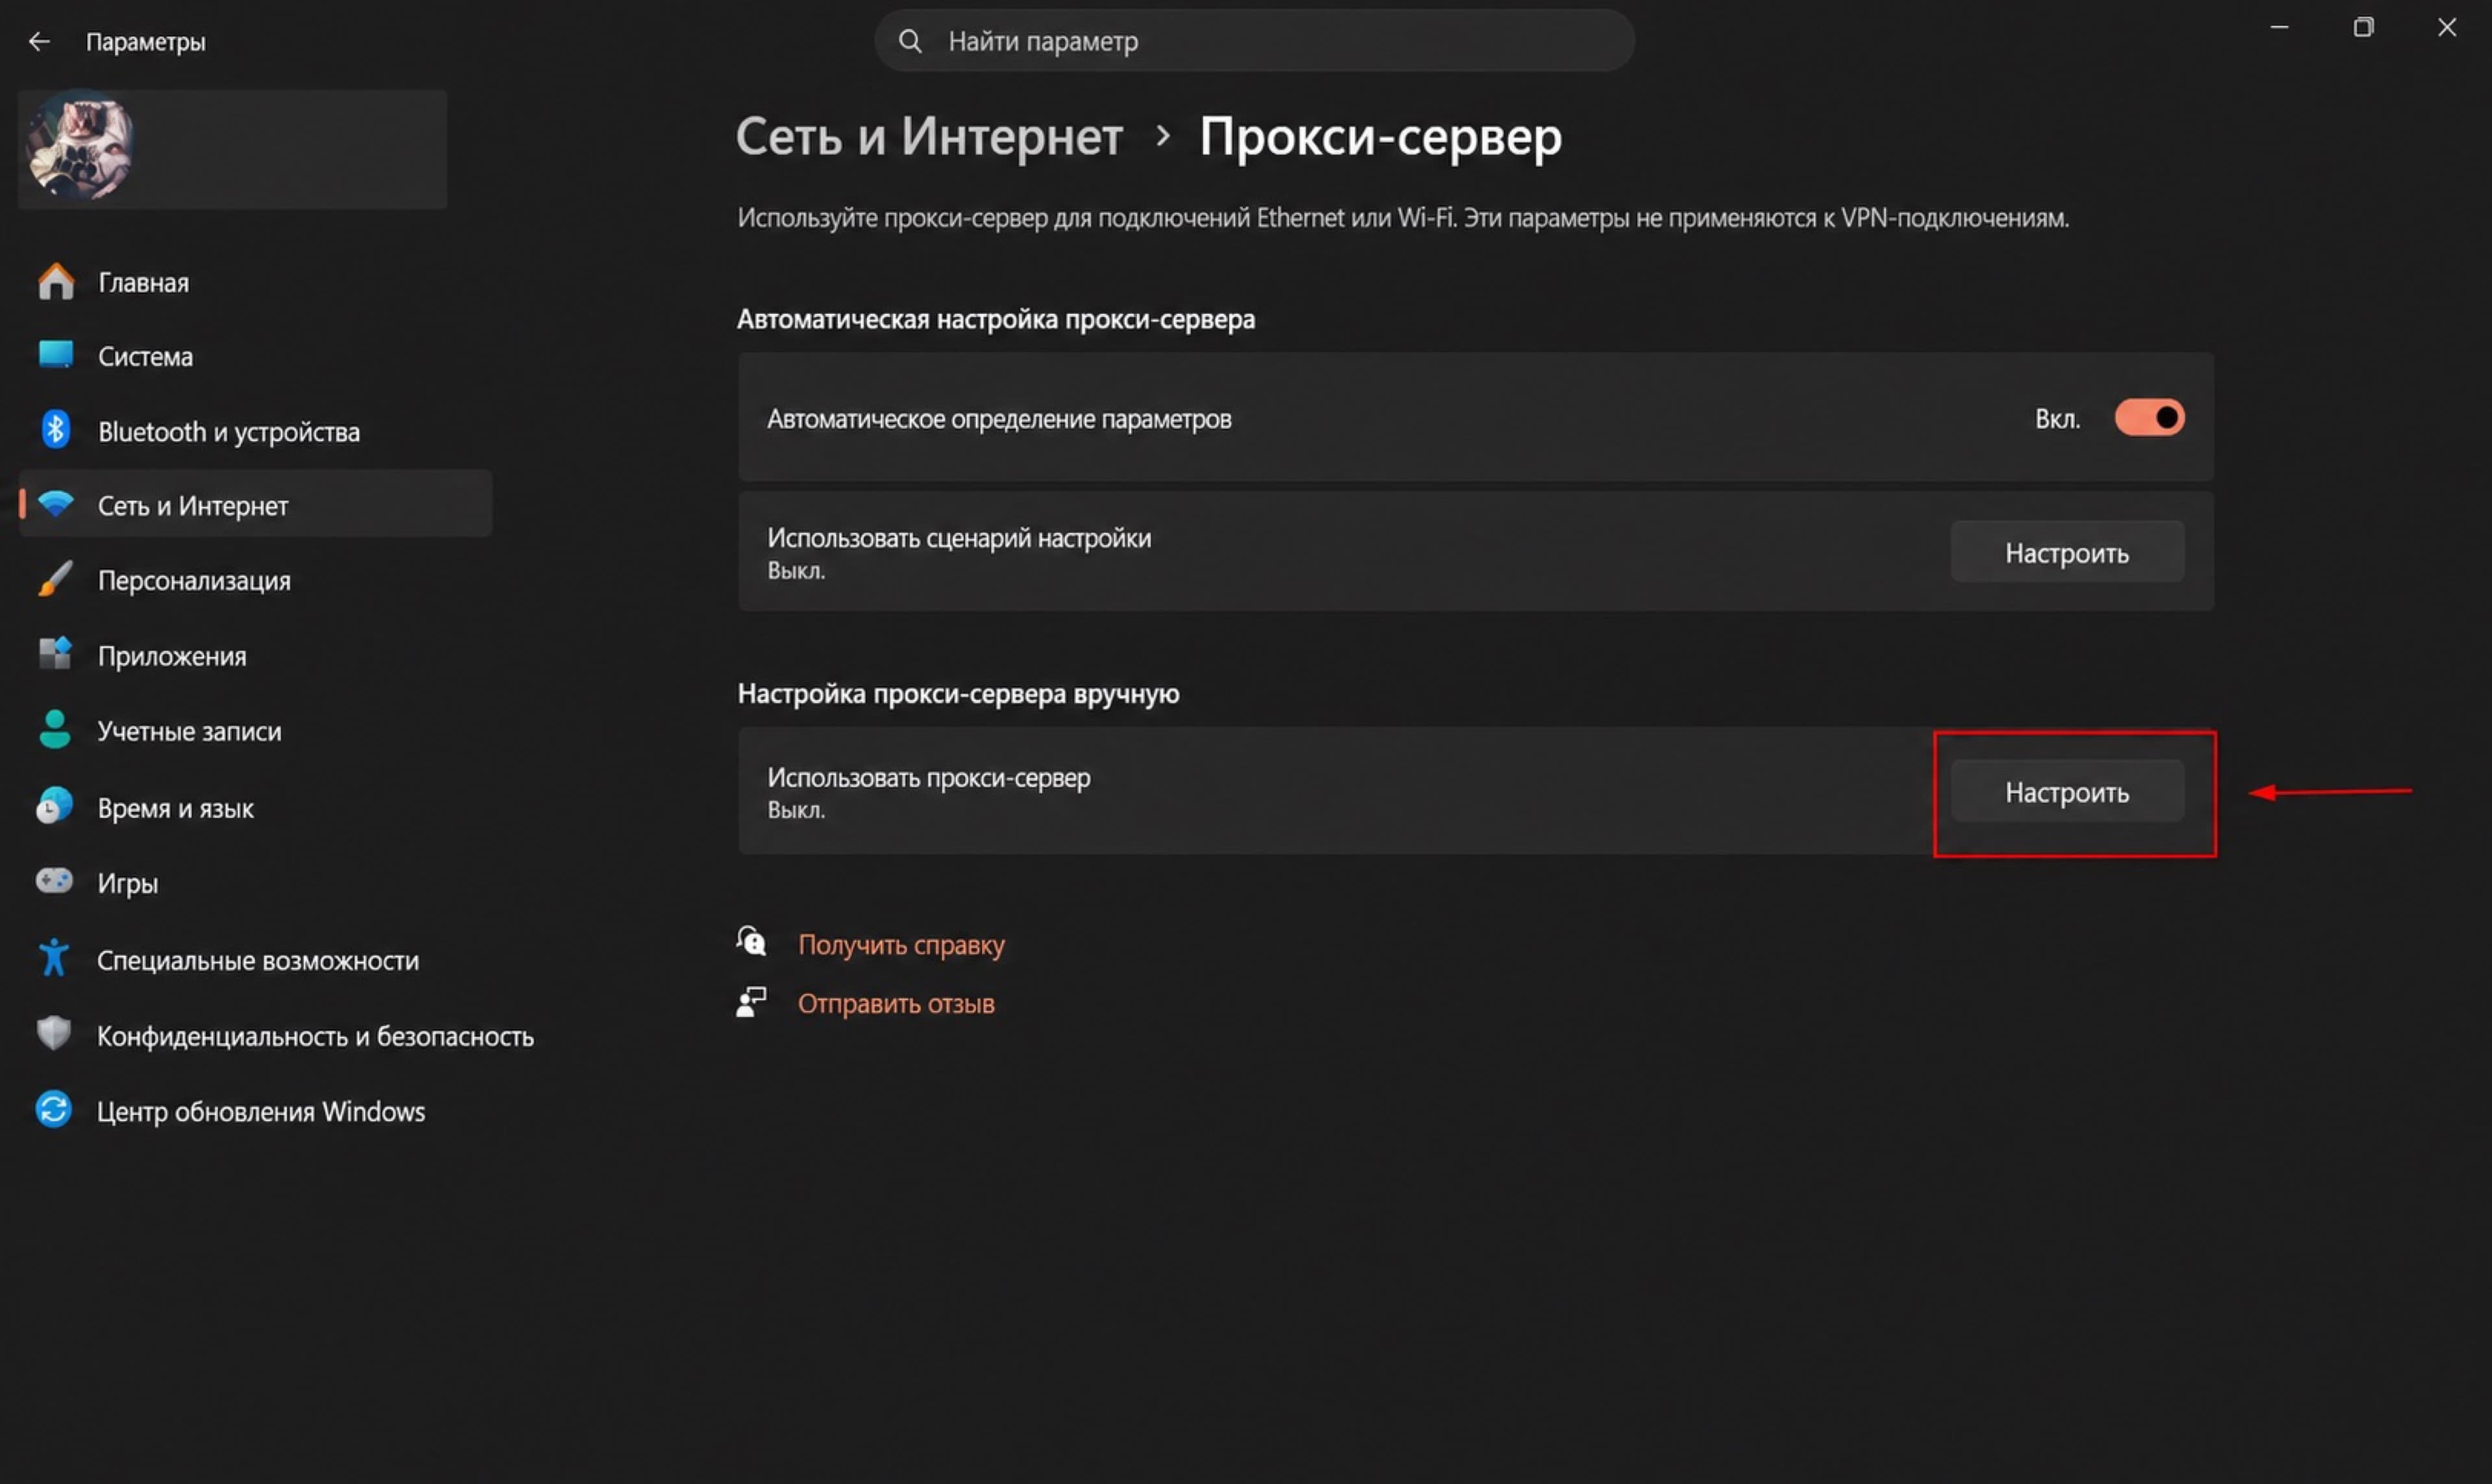Screen dimensions: 2492x1484
Task: Click Настроить for Использовать сценарий настройки
Action: pos(2067,552)
